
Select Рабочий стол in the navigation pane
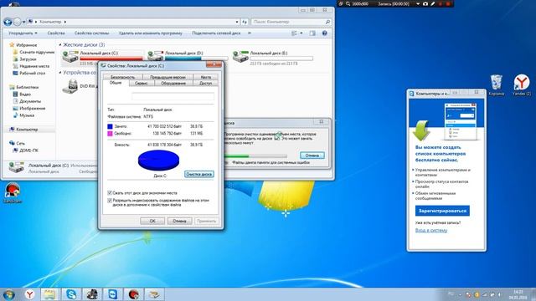click(x=28, y=73)
